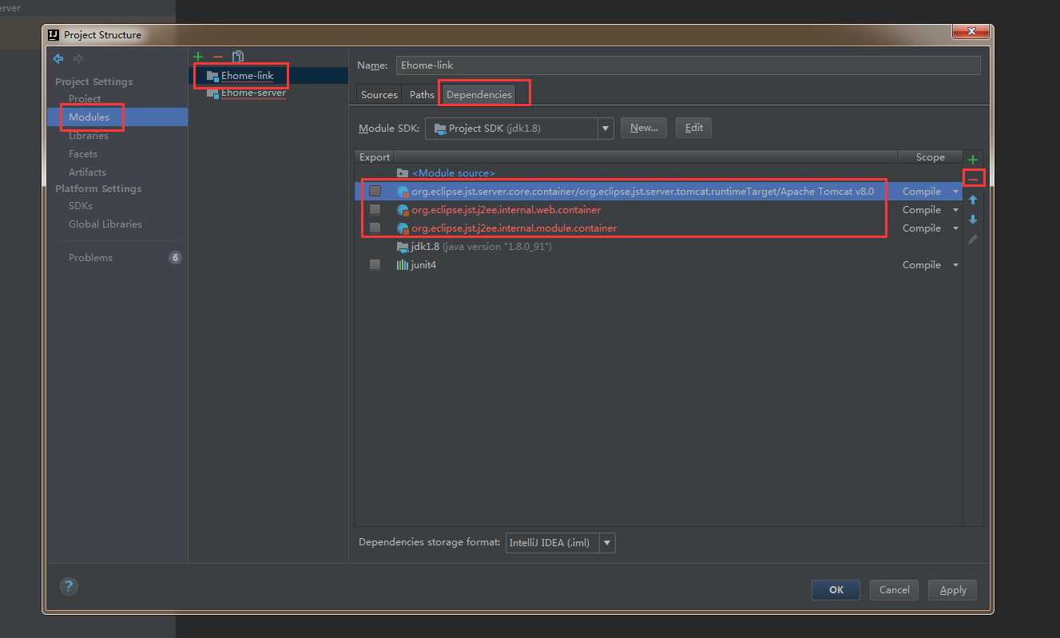Switch to Dependencies tab
This screenshot has height=638, width=1060.
tap(478, 94)
